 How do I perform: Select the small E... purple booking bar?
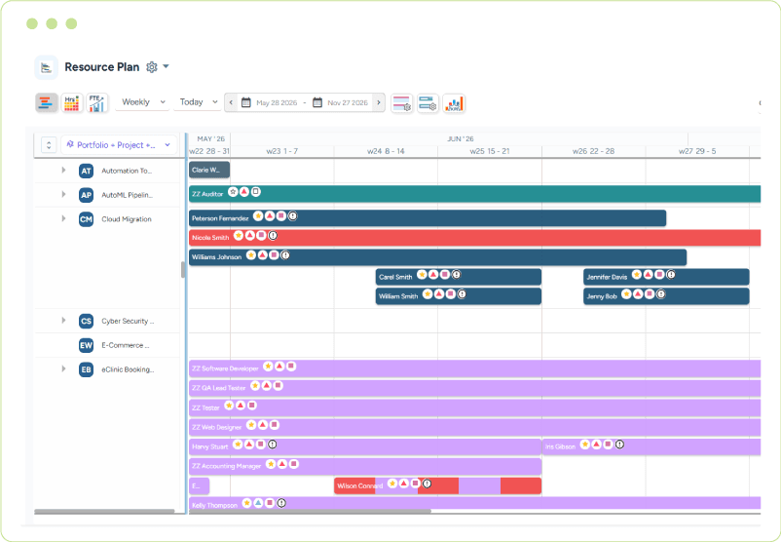pyautogui.click(x=200, y=485)
